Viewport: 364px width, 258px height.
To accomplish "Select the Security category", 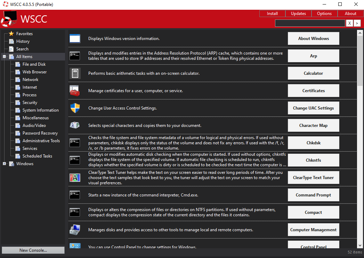I will click(30, 103).
